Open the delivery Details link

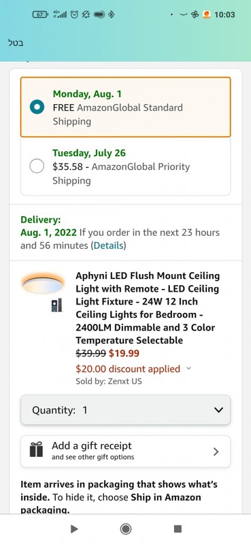(109, 245)
